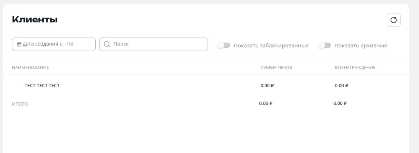419x153 pixels.
Task: Click the Показать заблокированные label text
Action: click(271, 46)
